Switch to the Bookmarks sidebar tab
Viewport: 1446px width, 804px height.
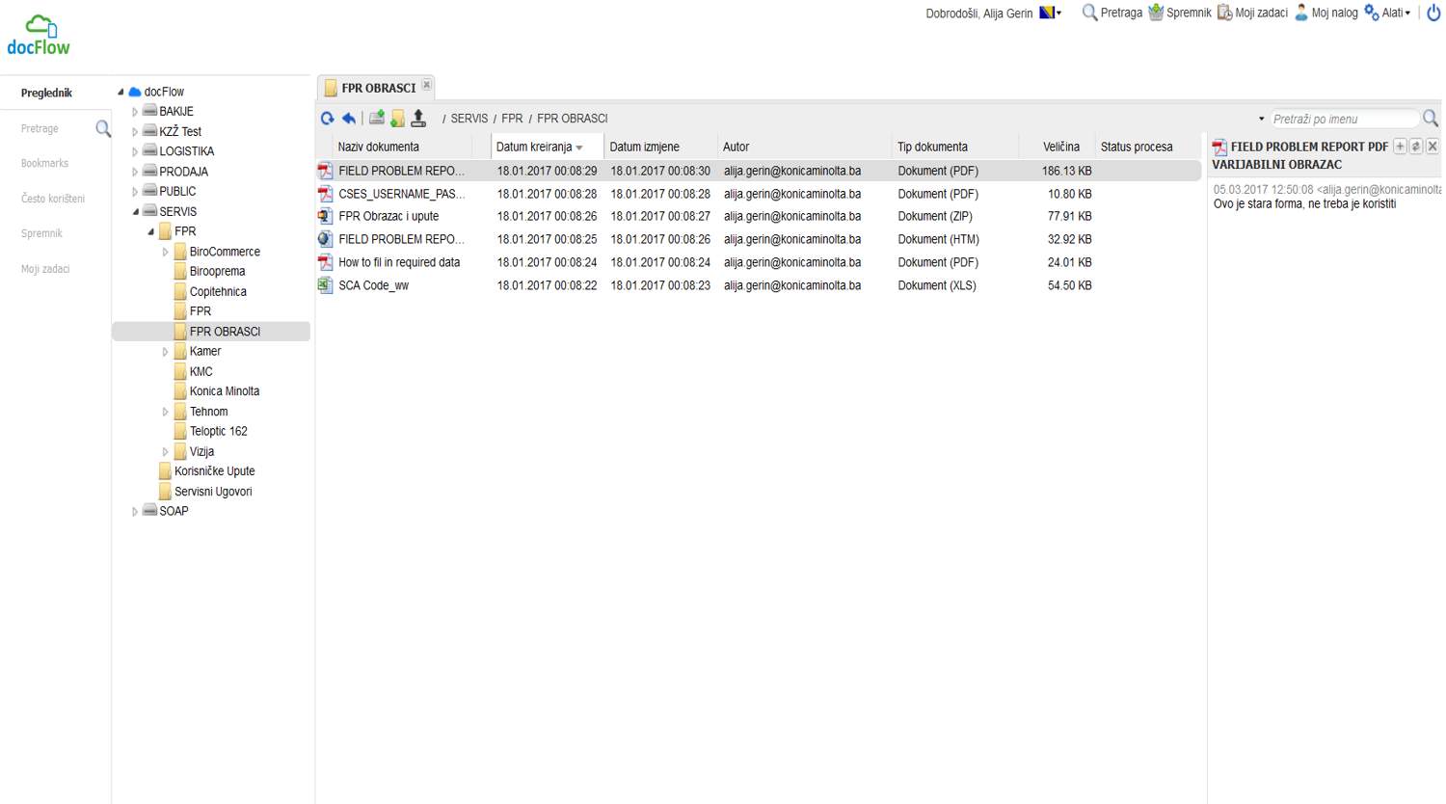click(x=45, y=163)
